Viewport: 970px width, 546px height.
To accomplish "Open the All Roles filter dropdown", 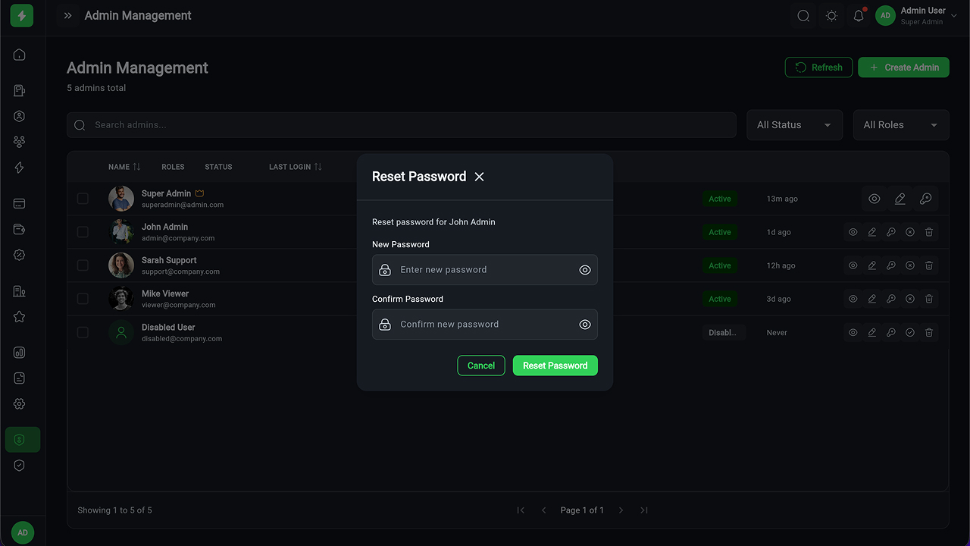I will 900,125.
